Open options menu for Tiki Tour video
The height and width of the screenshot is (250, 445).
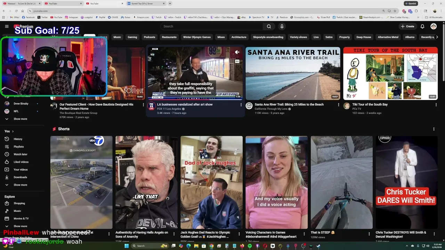point(436,105)
